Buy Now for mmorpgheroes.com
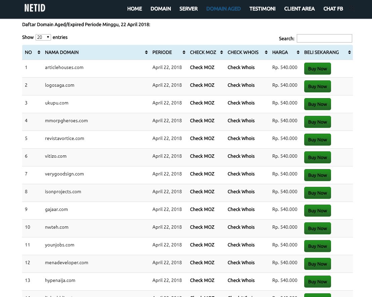The width and height of the screenshot is (372, 297). (x=317, y=122)
